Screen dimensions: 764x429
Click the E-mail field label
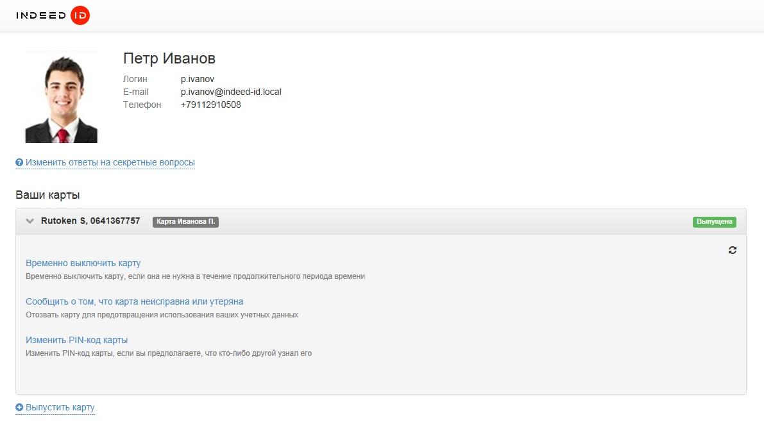point(136,92)
